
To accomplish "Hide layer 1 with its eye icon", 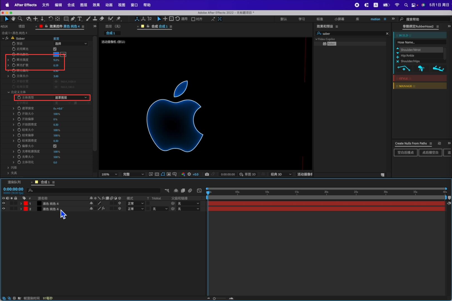I will pyautogui.click(x=4, y=203).
